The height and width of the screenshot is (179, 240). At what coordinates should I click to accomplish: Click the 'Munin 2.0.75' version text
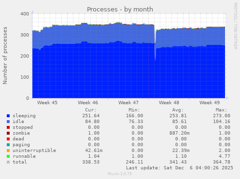point(120,174)
